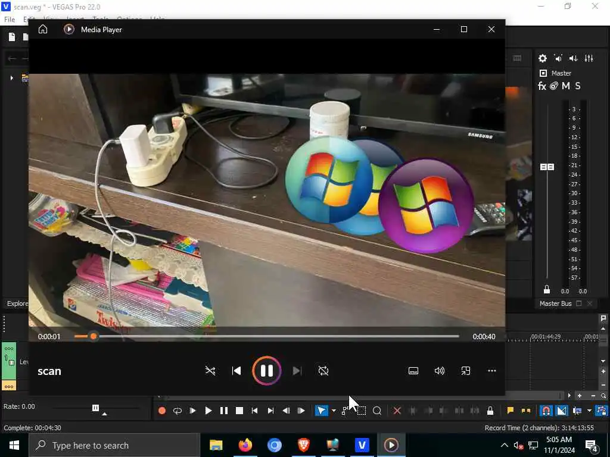Toggle auto ripple icon
The image size is (610, 457).
point(577,411)
